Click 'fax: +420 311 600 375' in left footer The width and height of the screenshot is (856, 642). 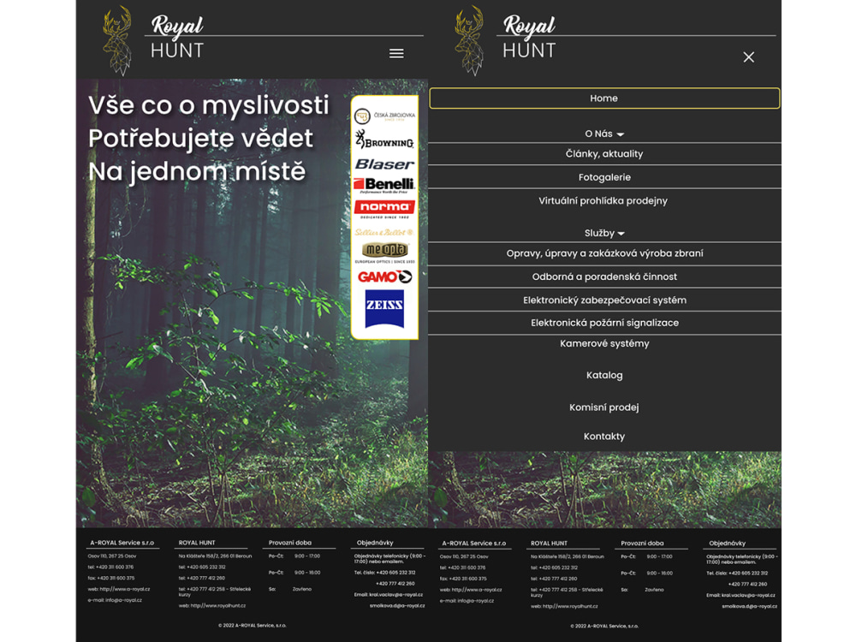click(x=110, y=578)
